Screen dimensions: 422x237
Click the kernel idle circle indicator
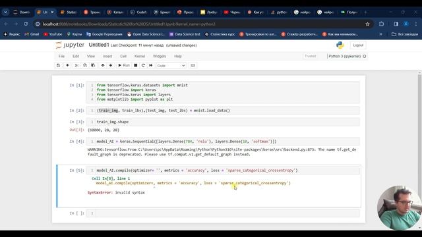365,56
